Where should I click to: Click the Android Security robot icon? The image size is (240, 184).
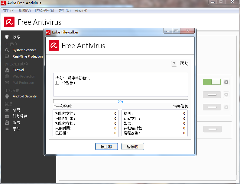coord(7,96)
